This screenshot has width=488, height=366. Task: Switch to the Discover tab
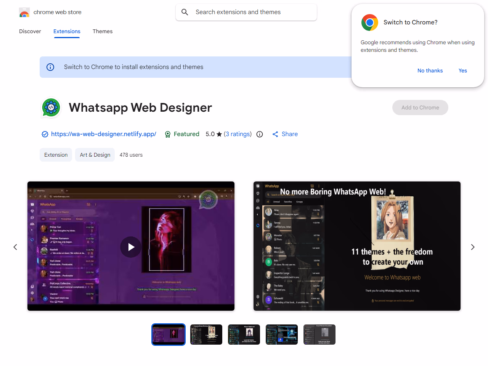30,31
